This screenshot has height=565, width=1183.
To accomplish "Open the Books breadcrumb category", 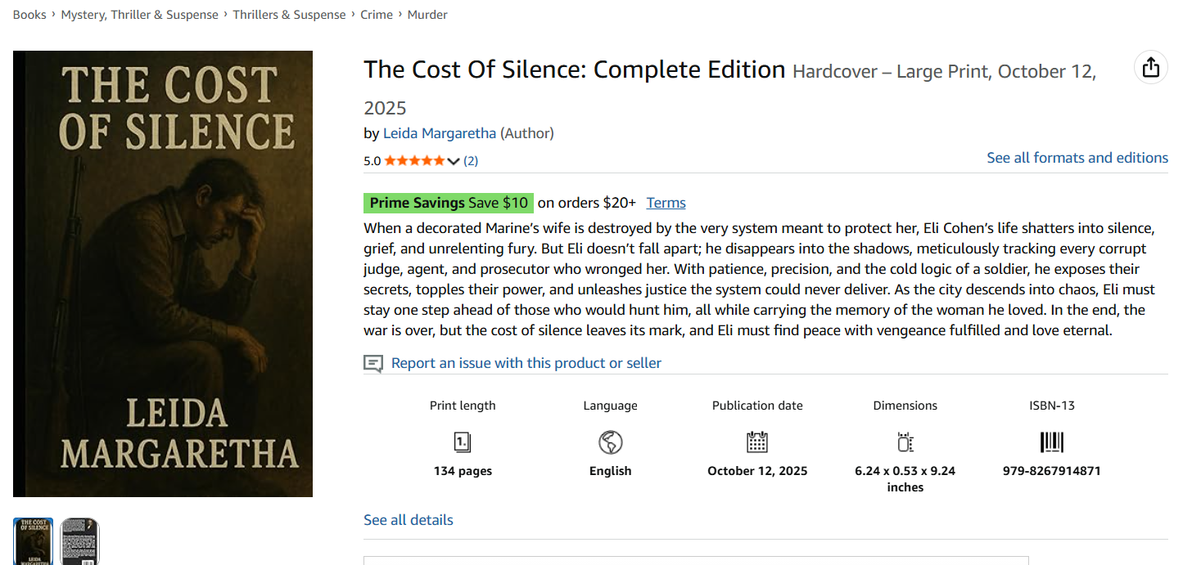I will coord(29,15).
